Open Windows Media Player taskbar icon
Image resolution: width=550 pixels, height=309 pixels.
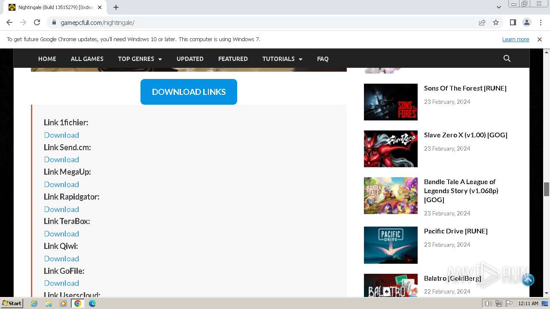(63, 303)
